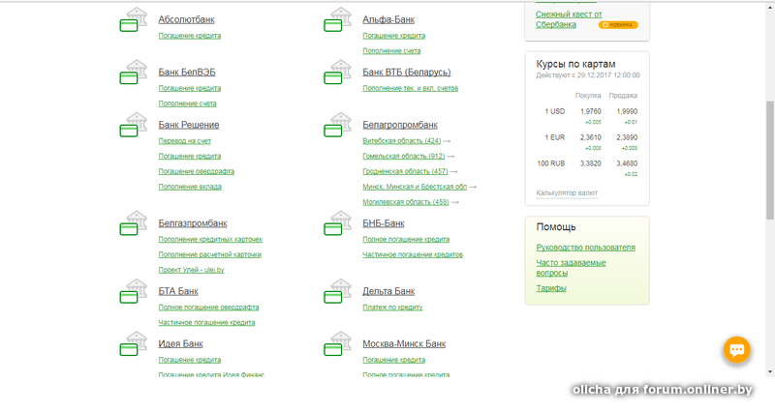The height and width of the screenshot is (412, 775).
Task: Click the Белгазпромбанк bank icon
Action: tap(131, 225)
